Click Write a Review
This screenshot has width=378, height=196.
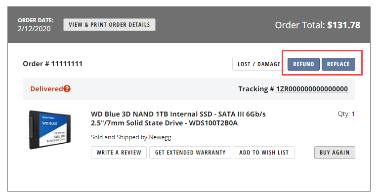pyautogui.click(x=119, y=153)
